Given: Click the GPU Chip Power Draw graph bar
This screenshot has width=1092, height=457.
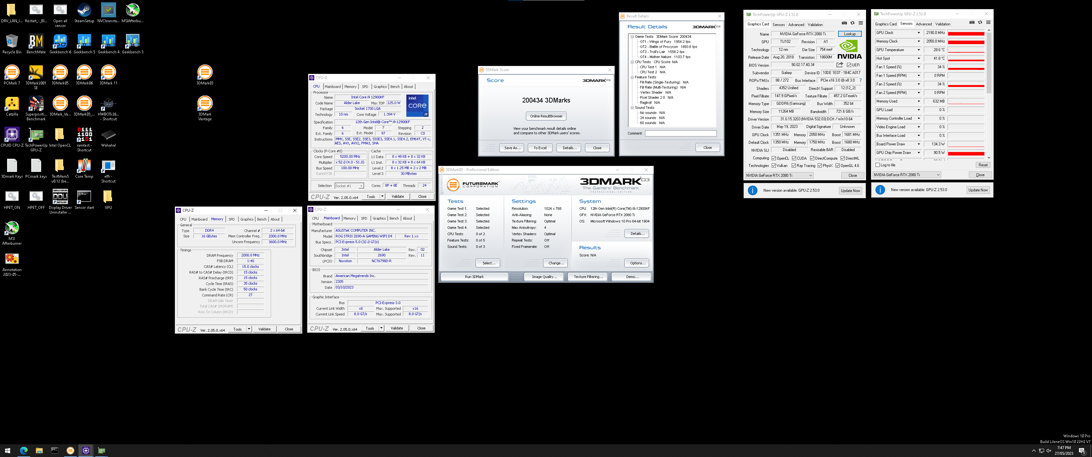Looking at the screenshot, I should (x=966, y=153).
